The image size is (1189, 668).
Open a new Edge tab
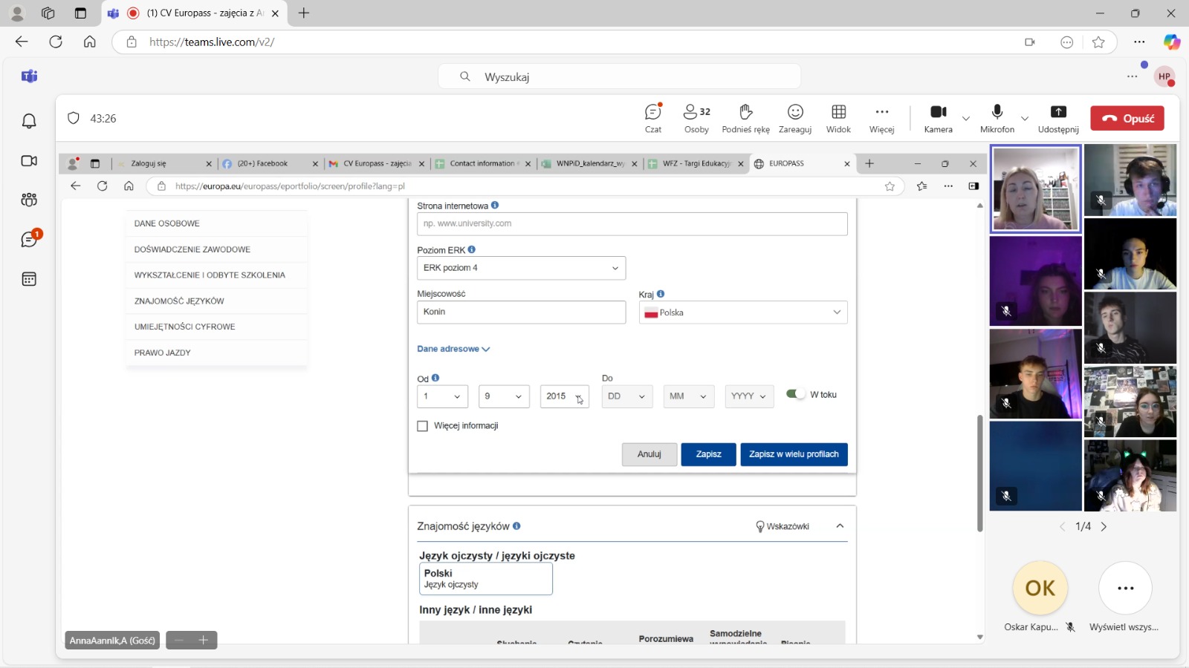[x=304, y=13]
